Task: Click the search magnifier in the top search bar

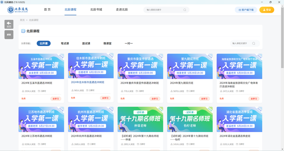Action: (x=185, y=10)
